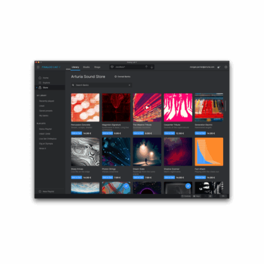Switch to the Studio tab
This screenshot has height=264, width=264.
tap(86, 67)
